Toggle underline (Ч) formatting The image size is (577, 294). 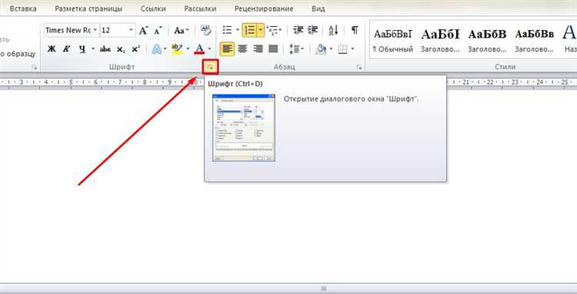(x=82, y=48)
